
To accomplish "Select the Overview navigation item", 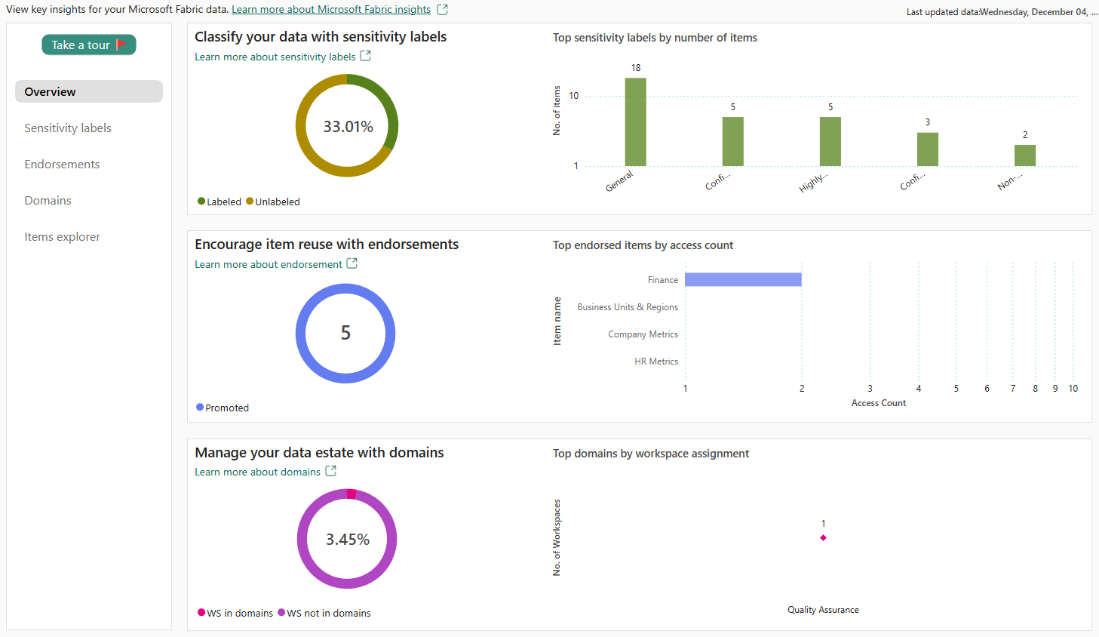I will coord(88,92).
